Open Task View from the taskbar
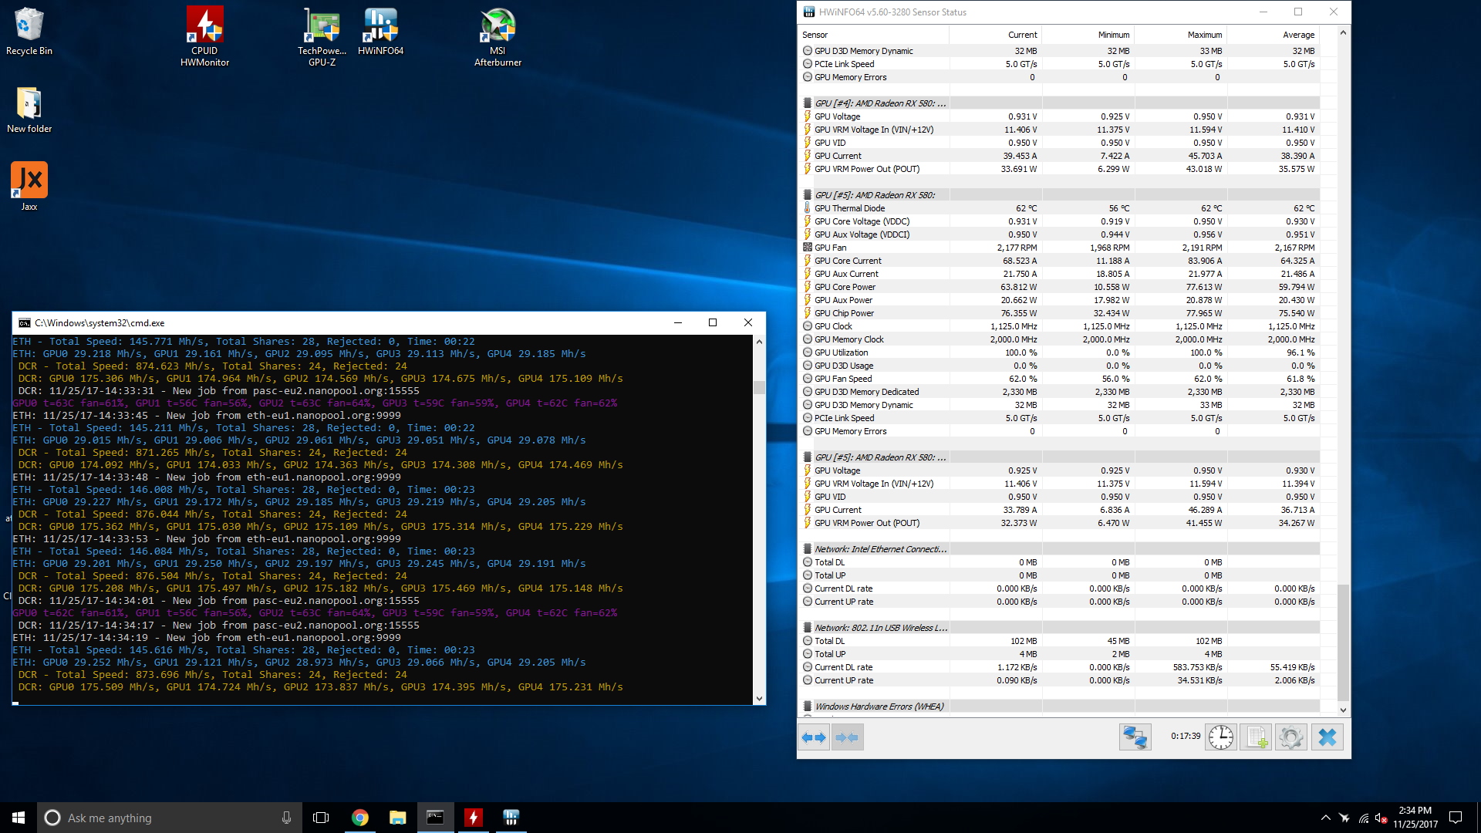 321,818
